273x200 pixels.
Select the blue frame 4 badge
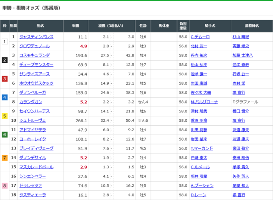[x=5, y=97]
